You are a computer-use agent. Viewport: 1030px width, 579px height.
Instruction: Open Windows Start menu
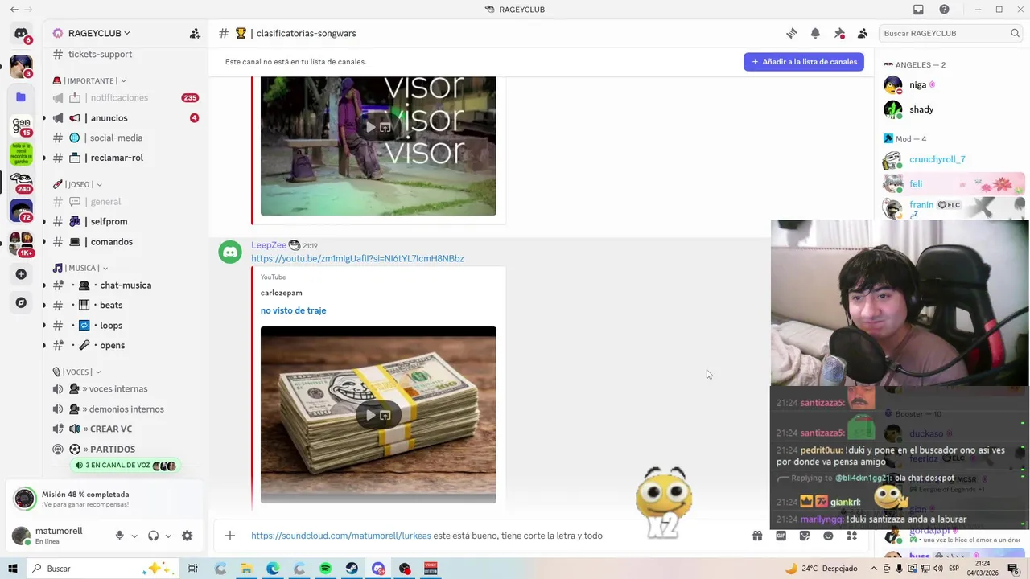coord(13,569)
